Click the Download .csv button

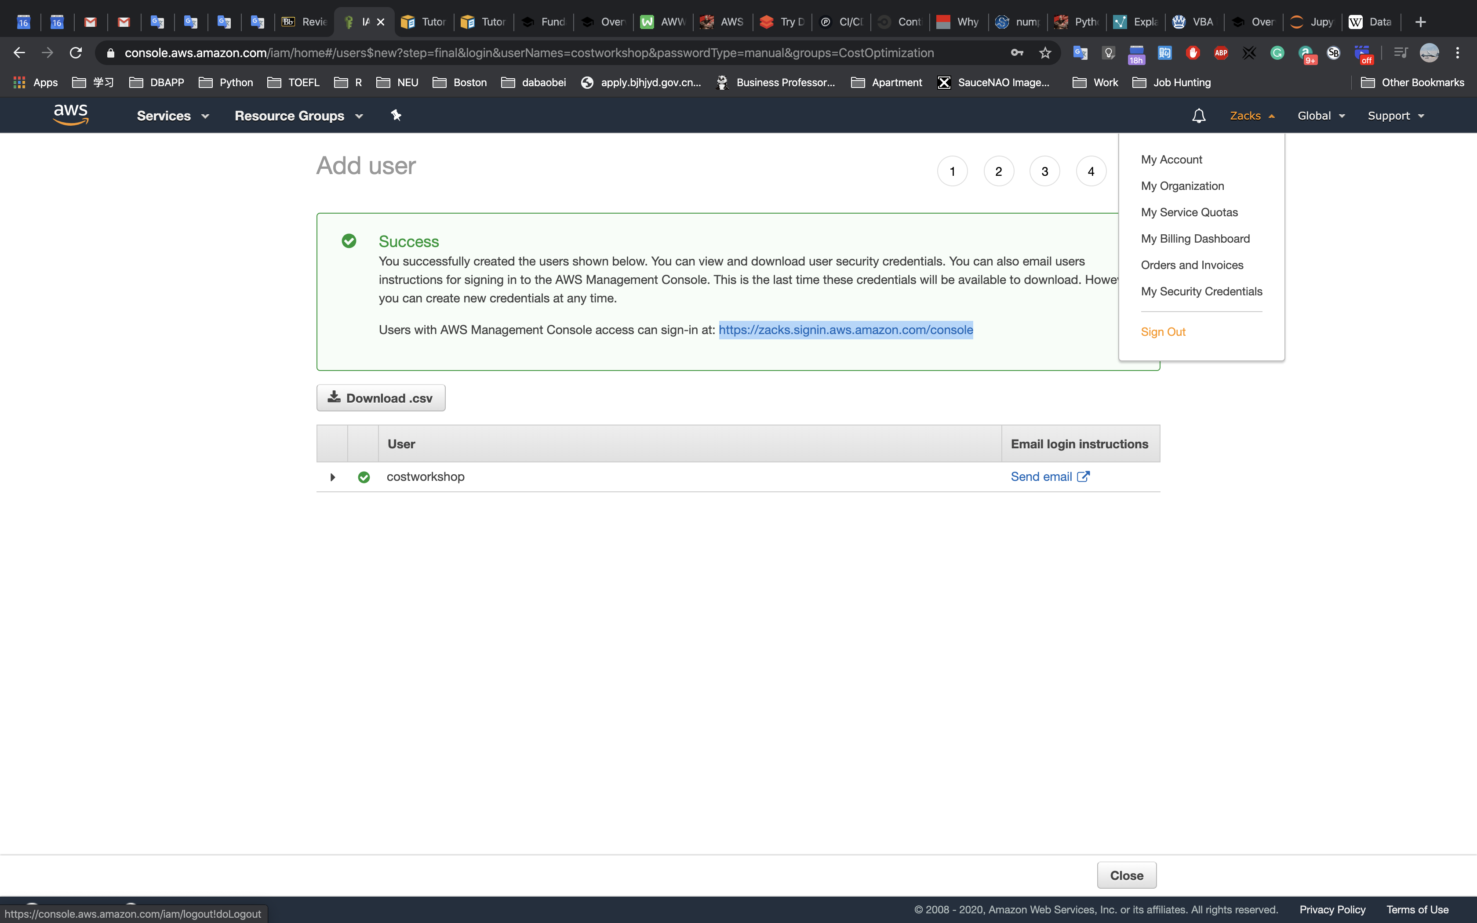(381, 398)
